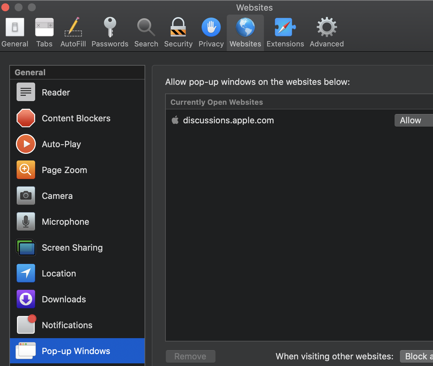Choose Pop-up Windows label in sidebar

click(x=76, y=351)
